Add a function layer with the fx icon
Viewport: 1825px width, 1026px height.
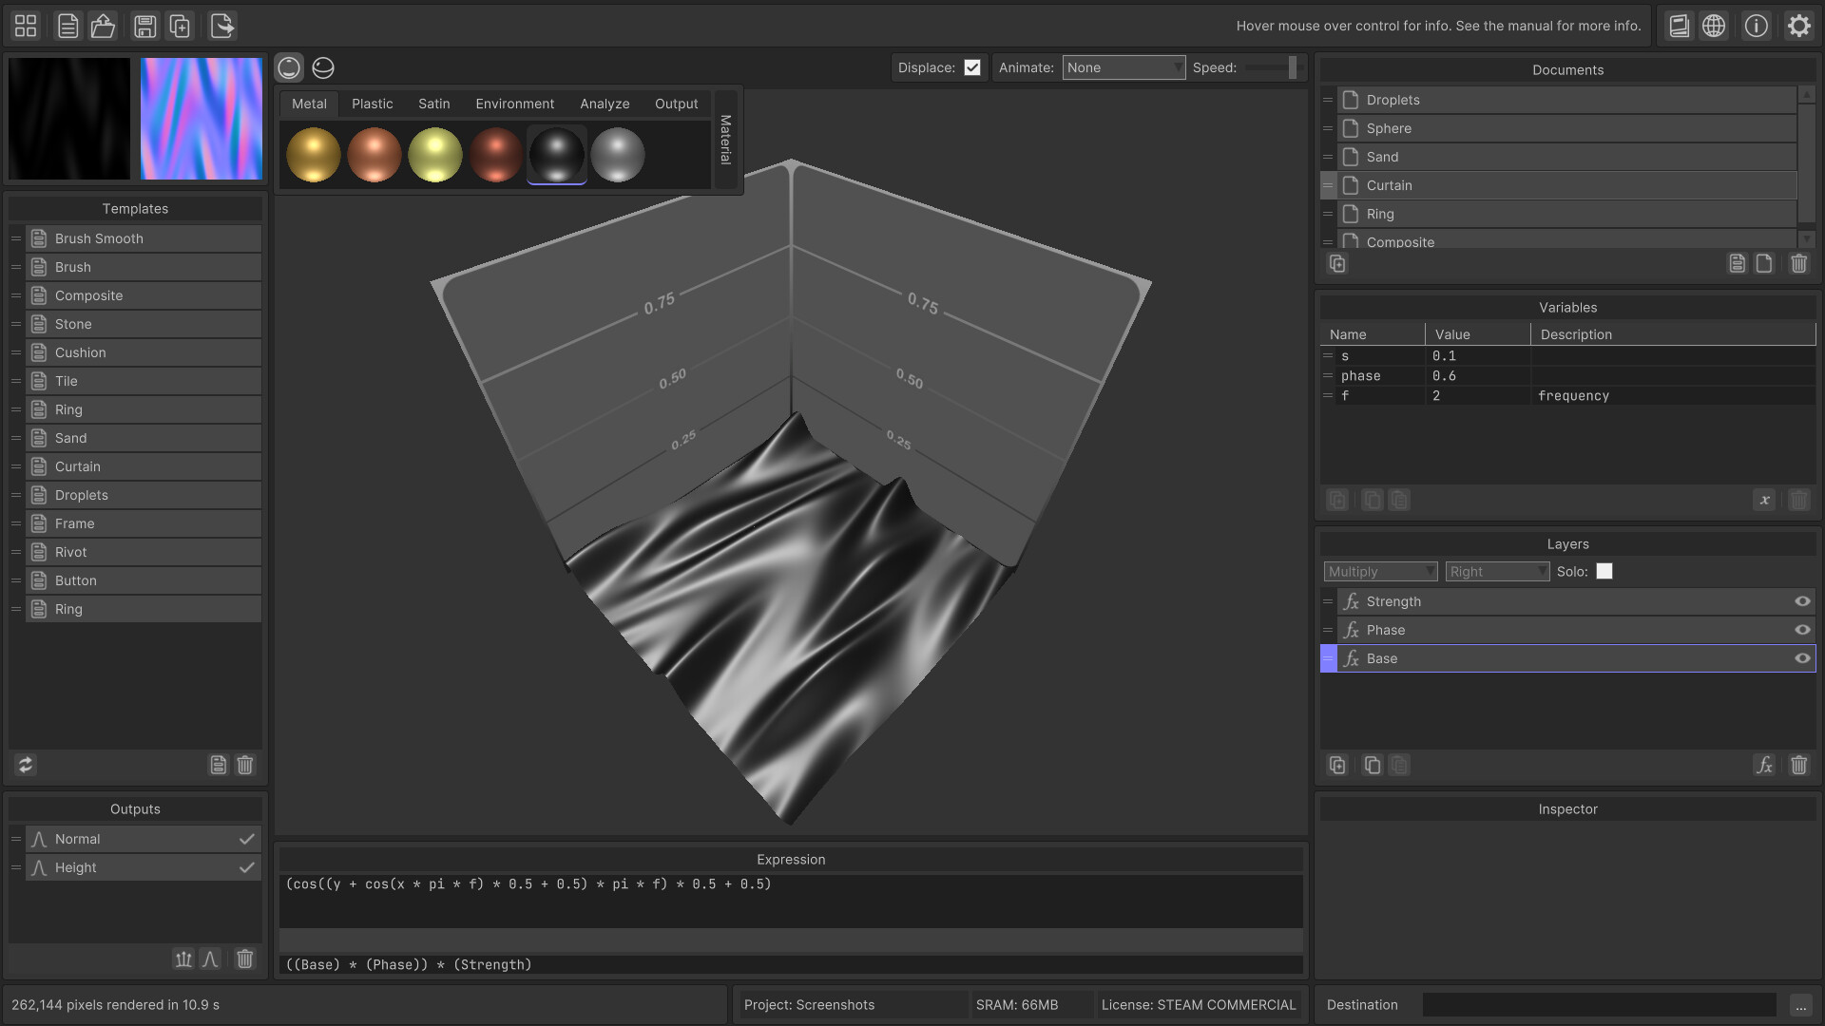1765,765
